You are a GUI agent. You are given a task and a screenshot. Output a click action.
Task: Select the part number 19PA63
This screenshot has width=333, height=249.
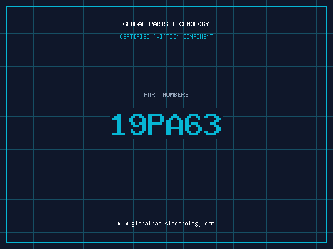[166, 124]
